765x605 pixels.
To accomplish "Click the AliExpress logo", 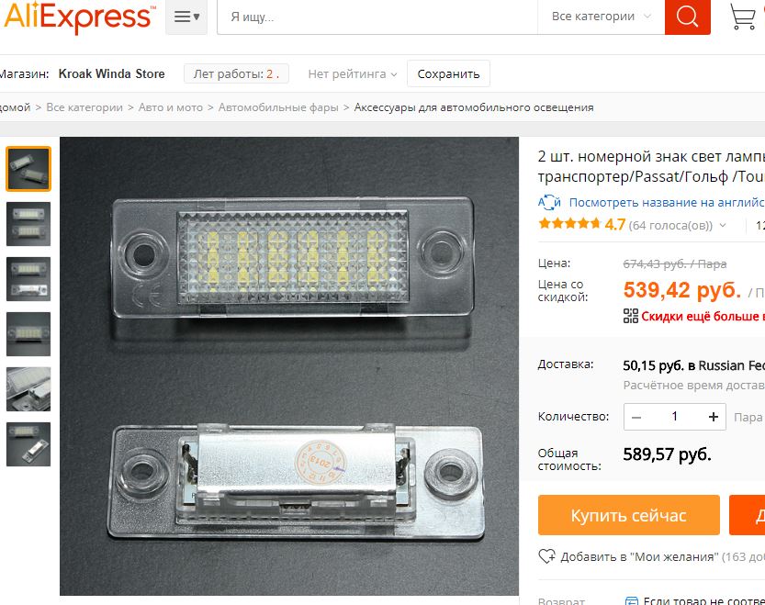I will [x=79, y=17].
